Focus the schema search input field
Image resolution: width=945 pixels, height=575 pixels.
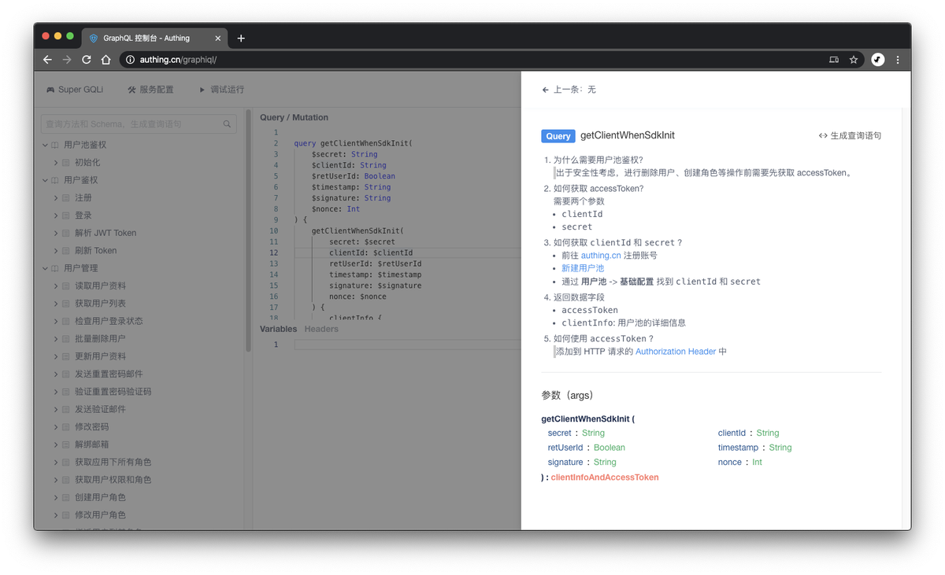[x=139, y=124]
